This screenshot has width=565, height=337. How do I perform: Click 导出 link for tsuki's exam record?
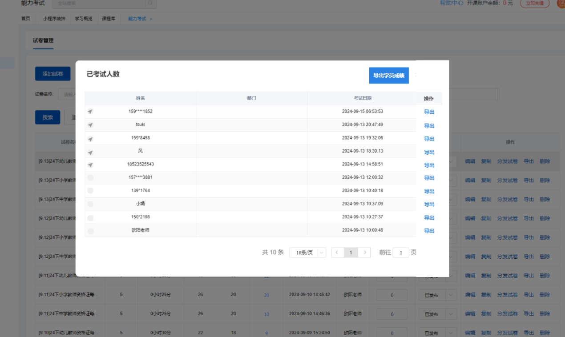[429, 126]
